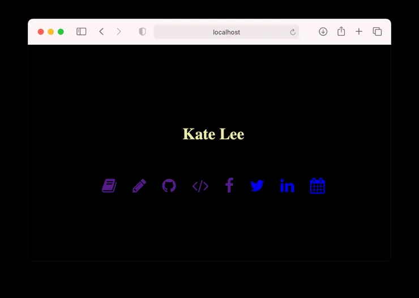
Task: Click the Kate Lee heading
Action: click(213, 134)
